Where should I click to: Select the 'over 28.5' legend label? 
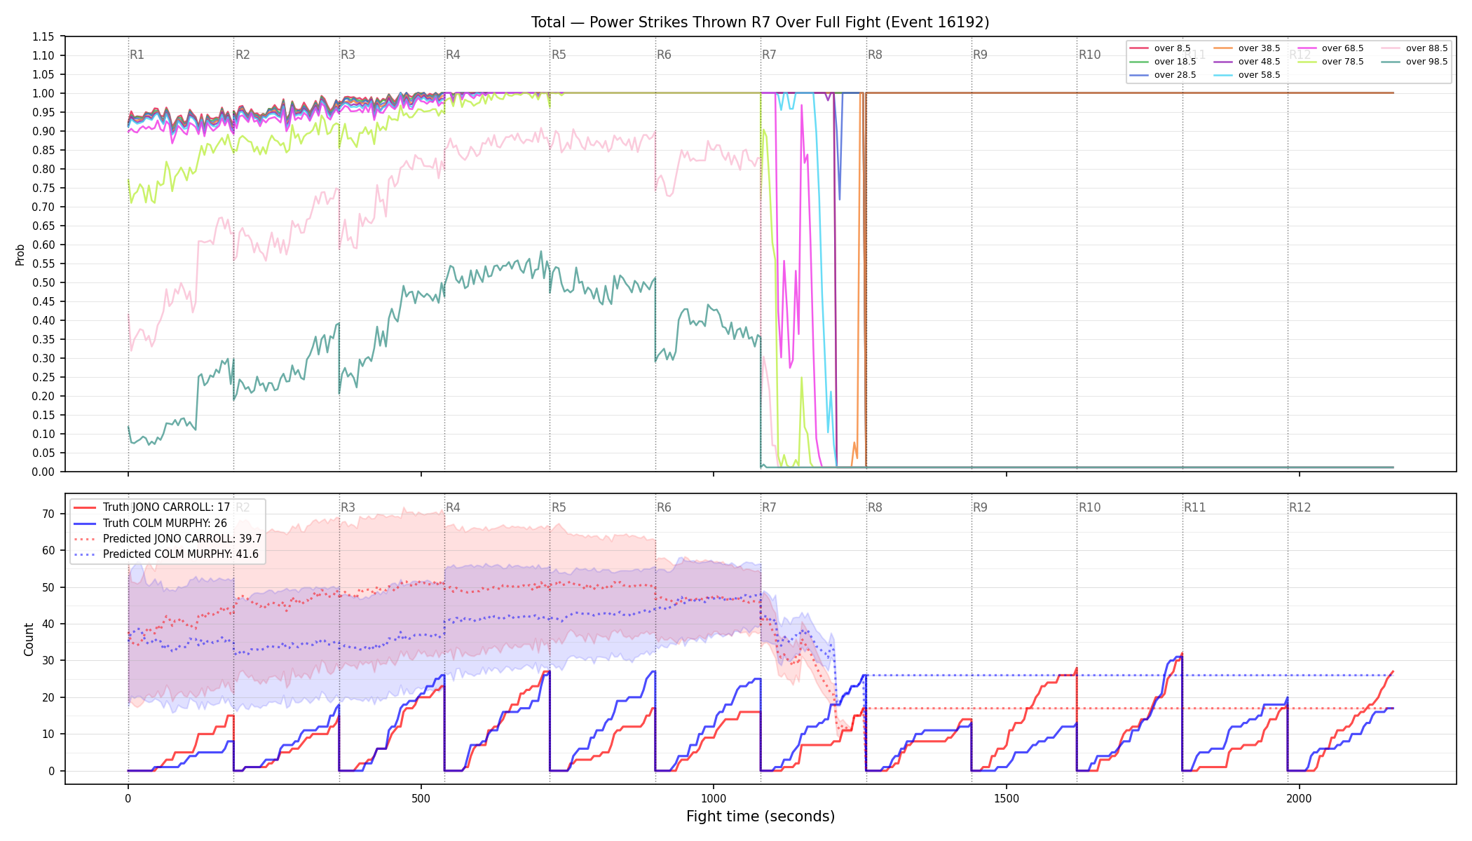click(x=1175, y=75)
